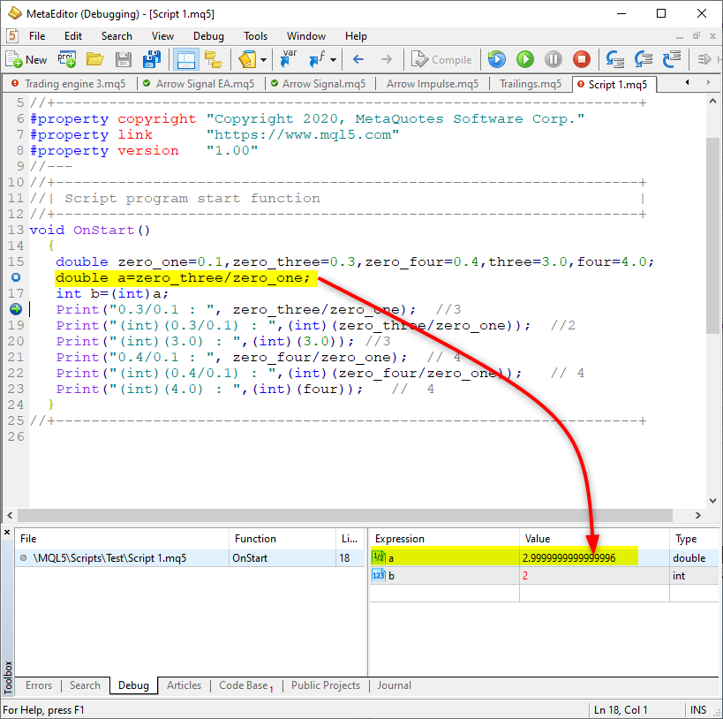Navigate forward with the gray arrow
The width and height of the screenshot is (723, 719).
tap(387, 59)
